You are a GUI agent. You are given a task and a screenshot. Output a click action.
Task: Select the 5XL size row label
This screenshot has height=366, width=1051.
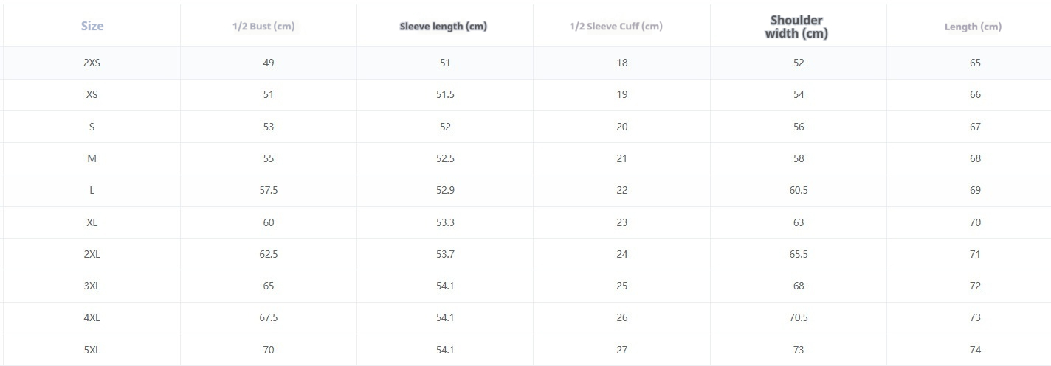tap(92, 350)
